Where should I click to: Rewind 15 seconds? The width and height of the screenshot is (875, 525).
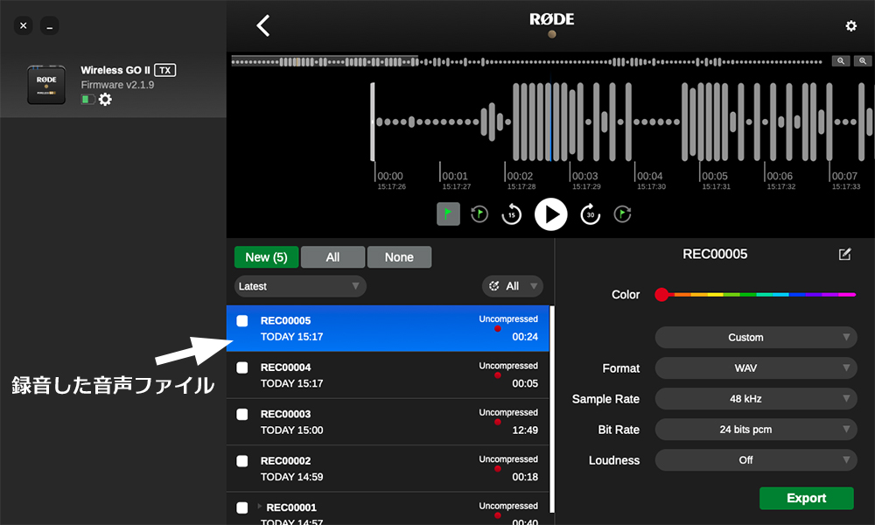511,214
